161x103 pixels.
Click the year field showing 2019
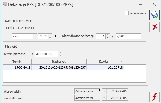point(43,36)
